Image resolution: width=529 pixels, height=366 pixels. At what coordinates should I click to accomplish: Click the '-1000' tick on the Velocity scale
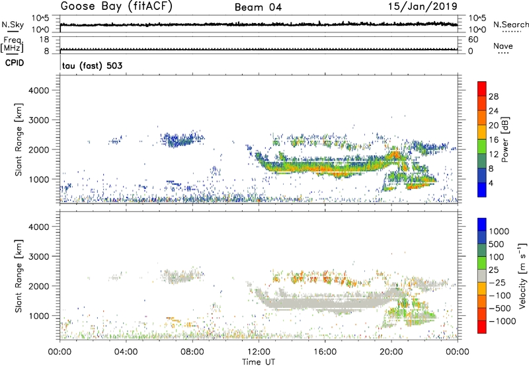[502, 321]
